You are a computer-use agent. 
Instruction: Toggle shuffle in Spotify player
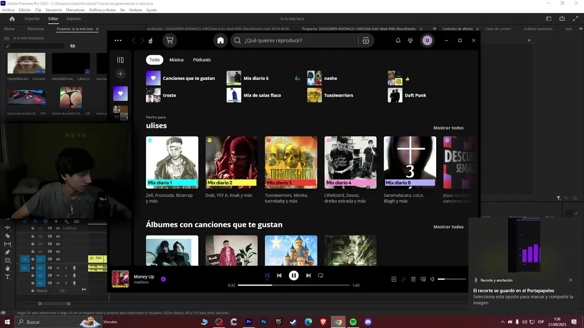pos(267,276)
